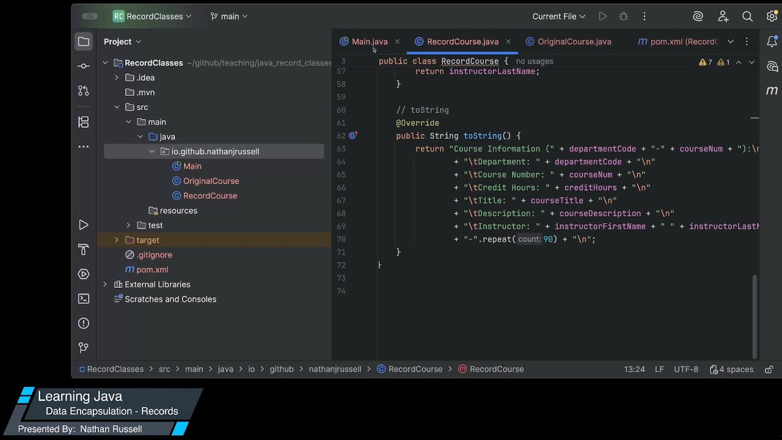Switch to pom.xml tab
Screen dimensions: 782x440
pos(678,42)
